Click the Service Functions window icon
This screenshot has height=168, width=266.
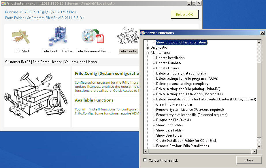(x=142, y=33)
